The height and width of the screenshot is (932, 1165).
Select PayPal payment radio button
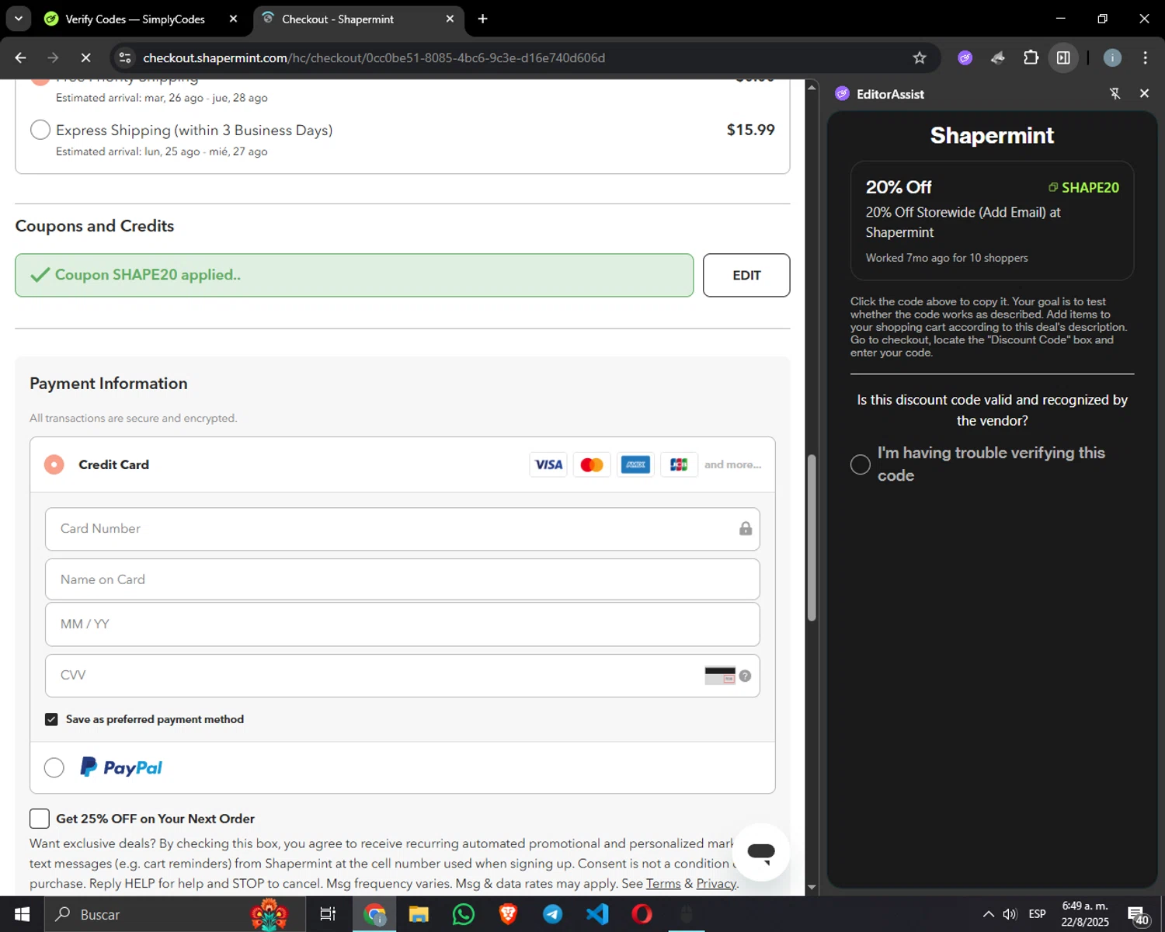(54, 767)
